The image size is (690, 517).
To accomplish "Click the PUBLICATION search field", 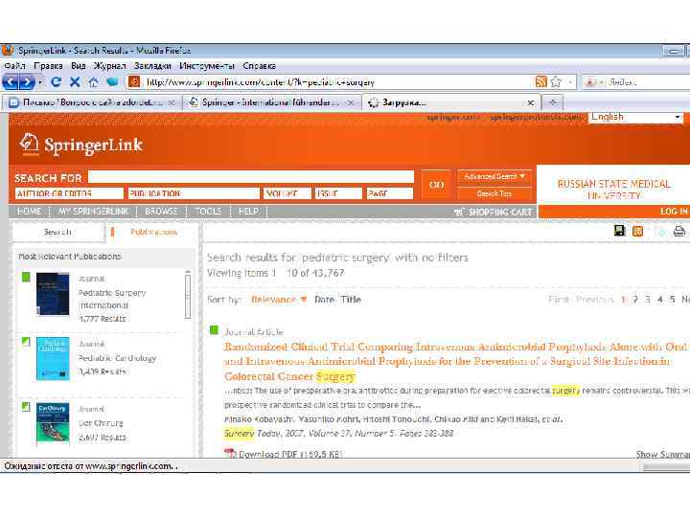I will click(x=194, y=193).
